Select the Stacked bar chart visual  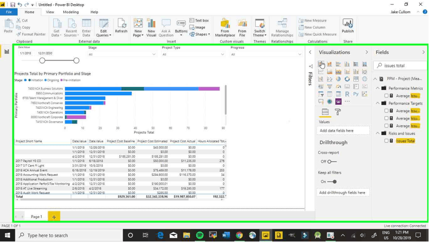(321, 64)
